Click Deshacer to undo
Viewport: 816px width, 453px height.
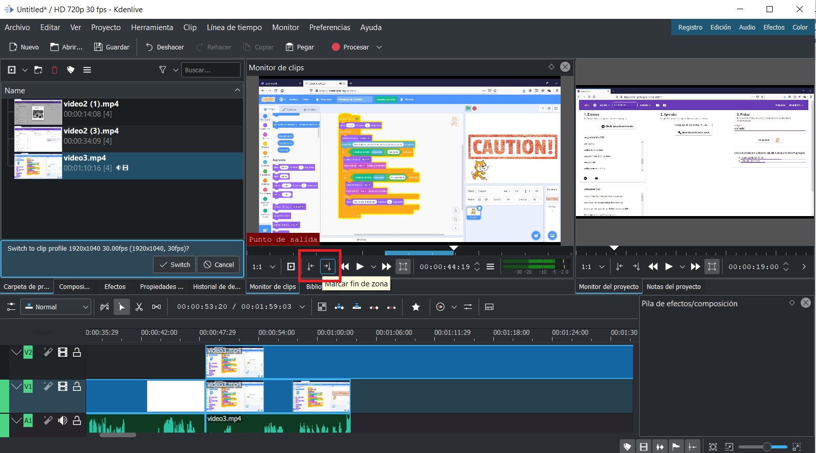point(165,47)
